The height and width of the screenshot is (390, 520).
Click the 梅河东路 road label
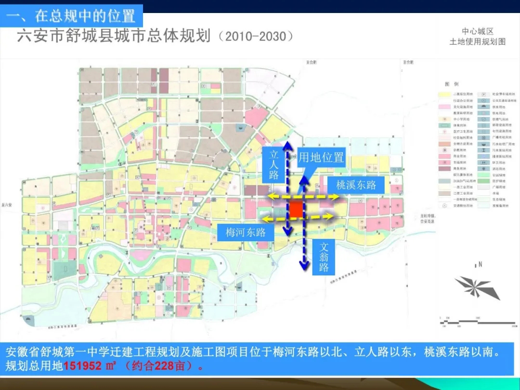coord(246,232)
